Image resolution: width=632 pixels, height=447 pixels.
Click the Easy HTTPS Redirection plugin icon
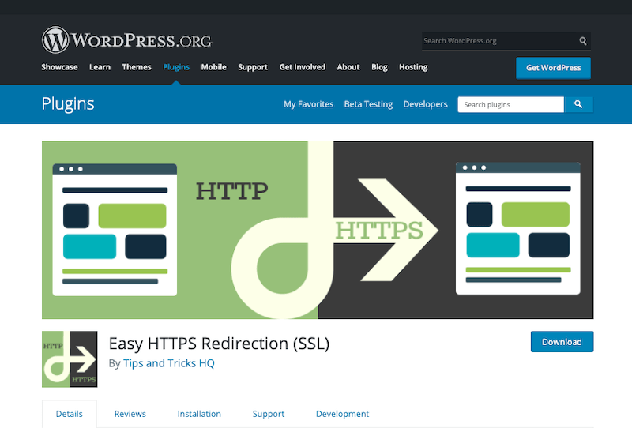pyautogui.click(x=70, y=359)
